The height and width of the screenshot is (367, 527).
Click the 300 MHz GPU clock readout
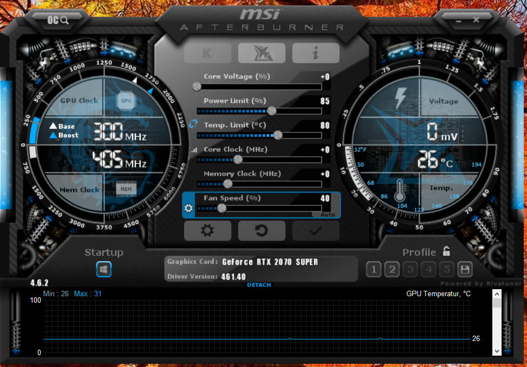(x=120, y=132)
